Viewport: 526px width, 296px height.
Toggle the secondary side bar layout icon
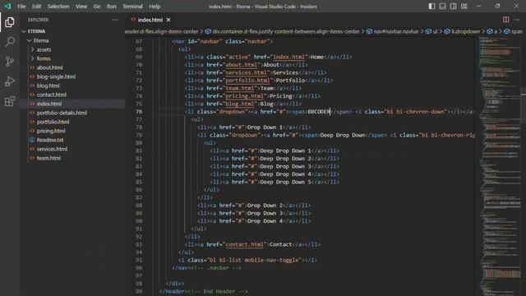point(453,6)
